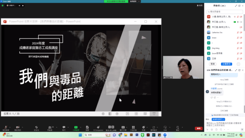The width and height of the screenshot is (245, 138).
Task: Open emoji picker in chat composer
Action: [x=212, y=129]
